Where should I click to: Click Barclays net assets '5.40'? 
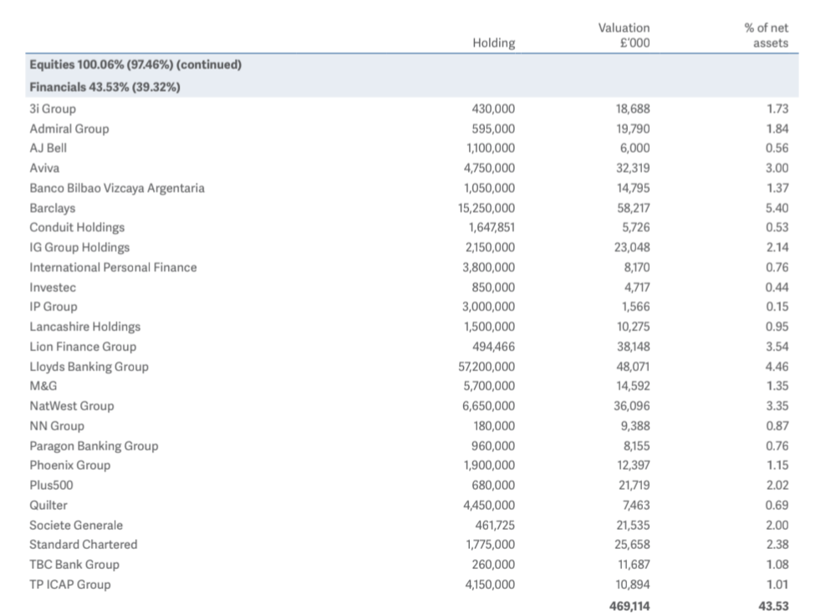pyautogui.click(x=777, y=208)
